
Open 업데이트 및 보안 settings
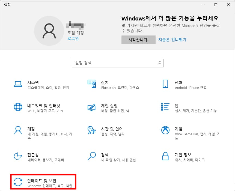(44, 181)
